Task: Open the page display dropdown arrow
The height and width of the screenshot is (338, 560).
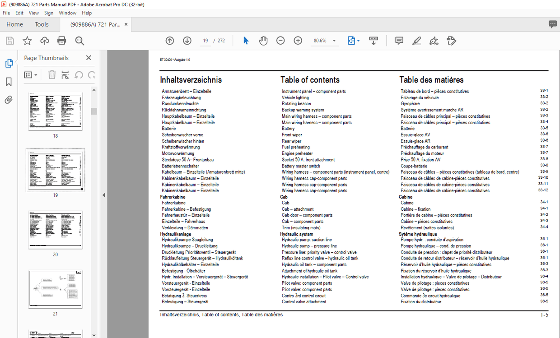Action: tap(358, 41)
